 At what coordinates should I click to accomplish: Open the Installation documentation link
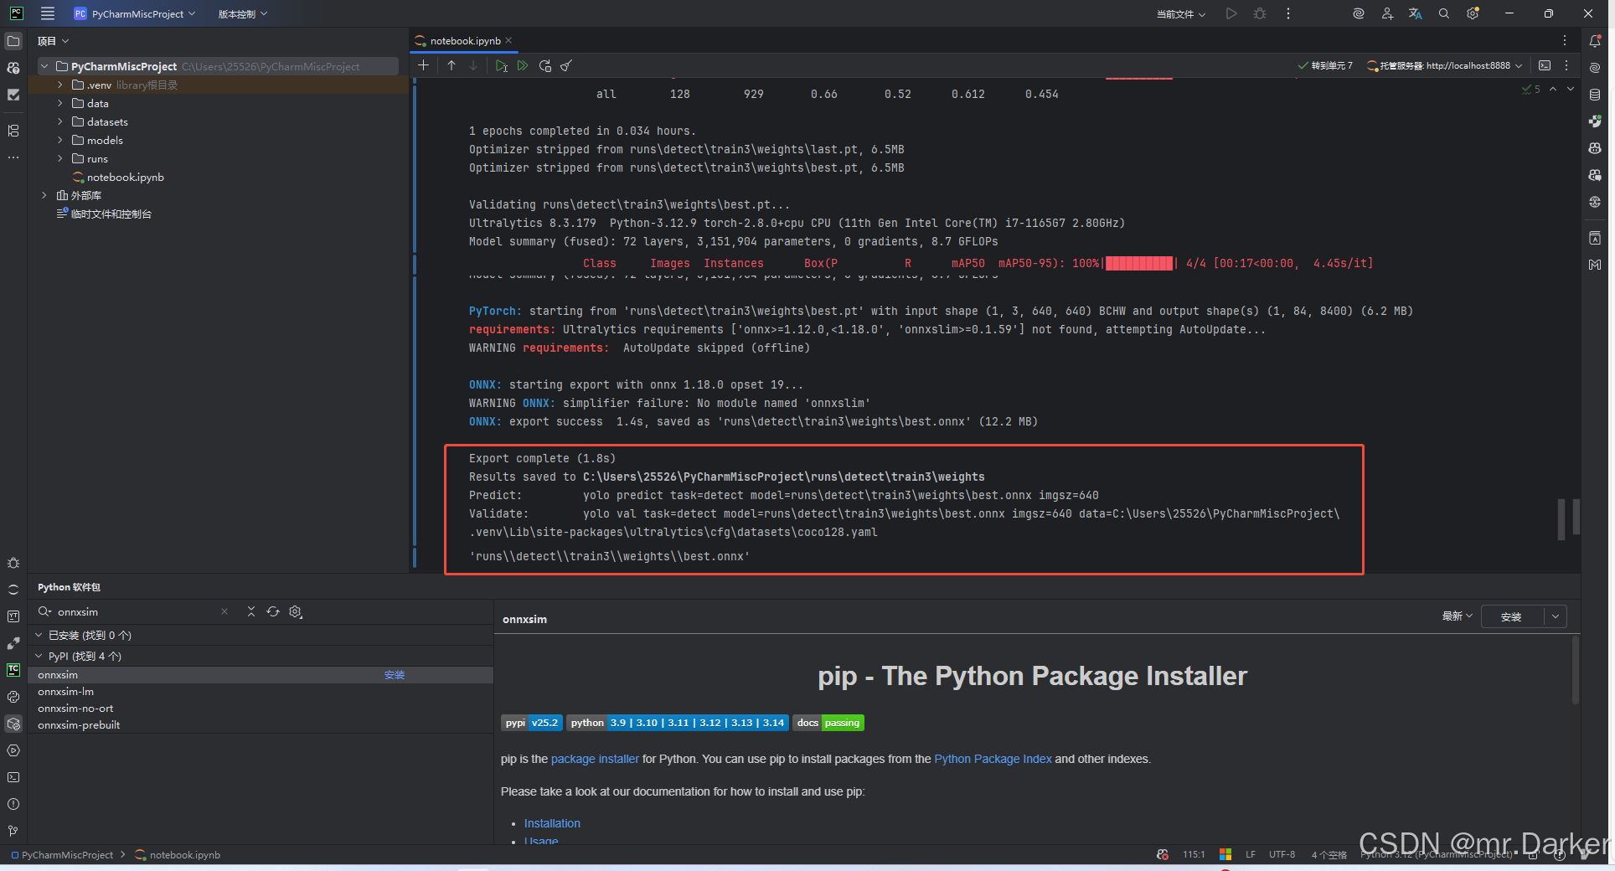tap(552, 823)
